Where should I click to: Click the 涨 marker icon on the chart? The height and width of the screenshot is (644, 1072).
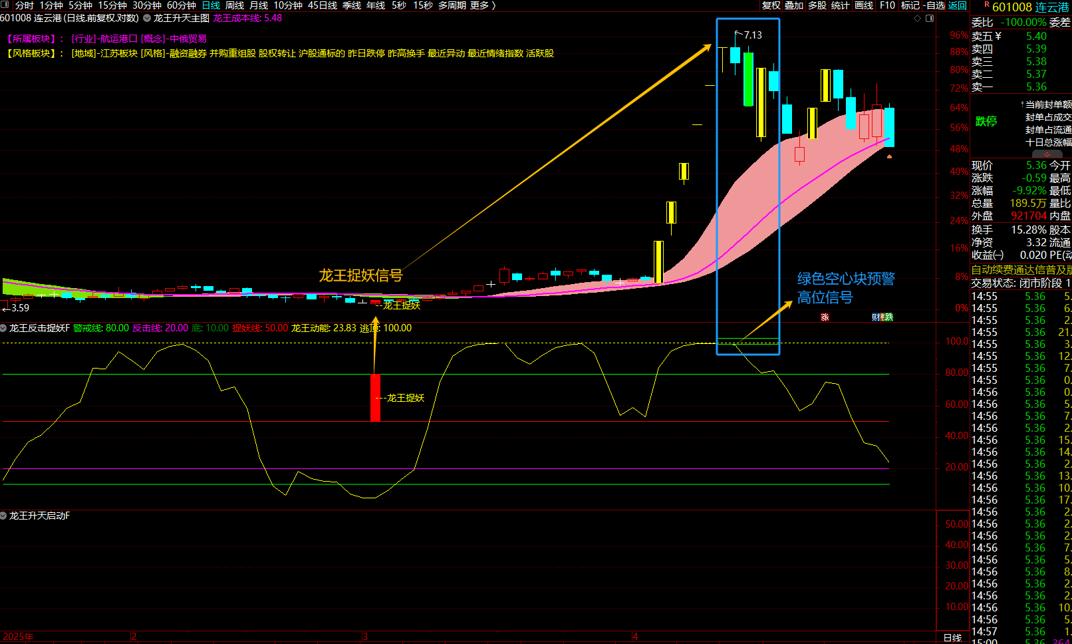[x=825, y=317]
